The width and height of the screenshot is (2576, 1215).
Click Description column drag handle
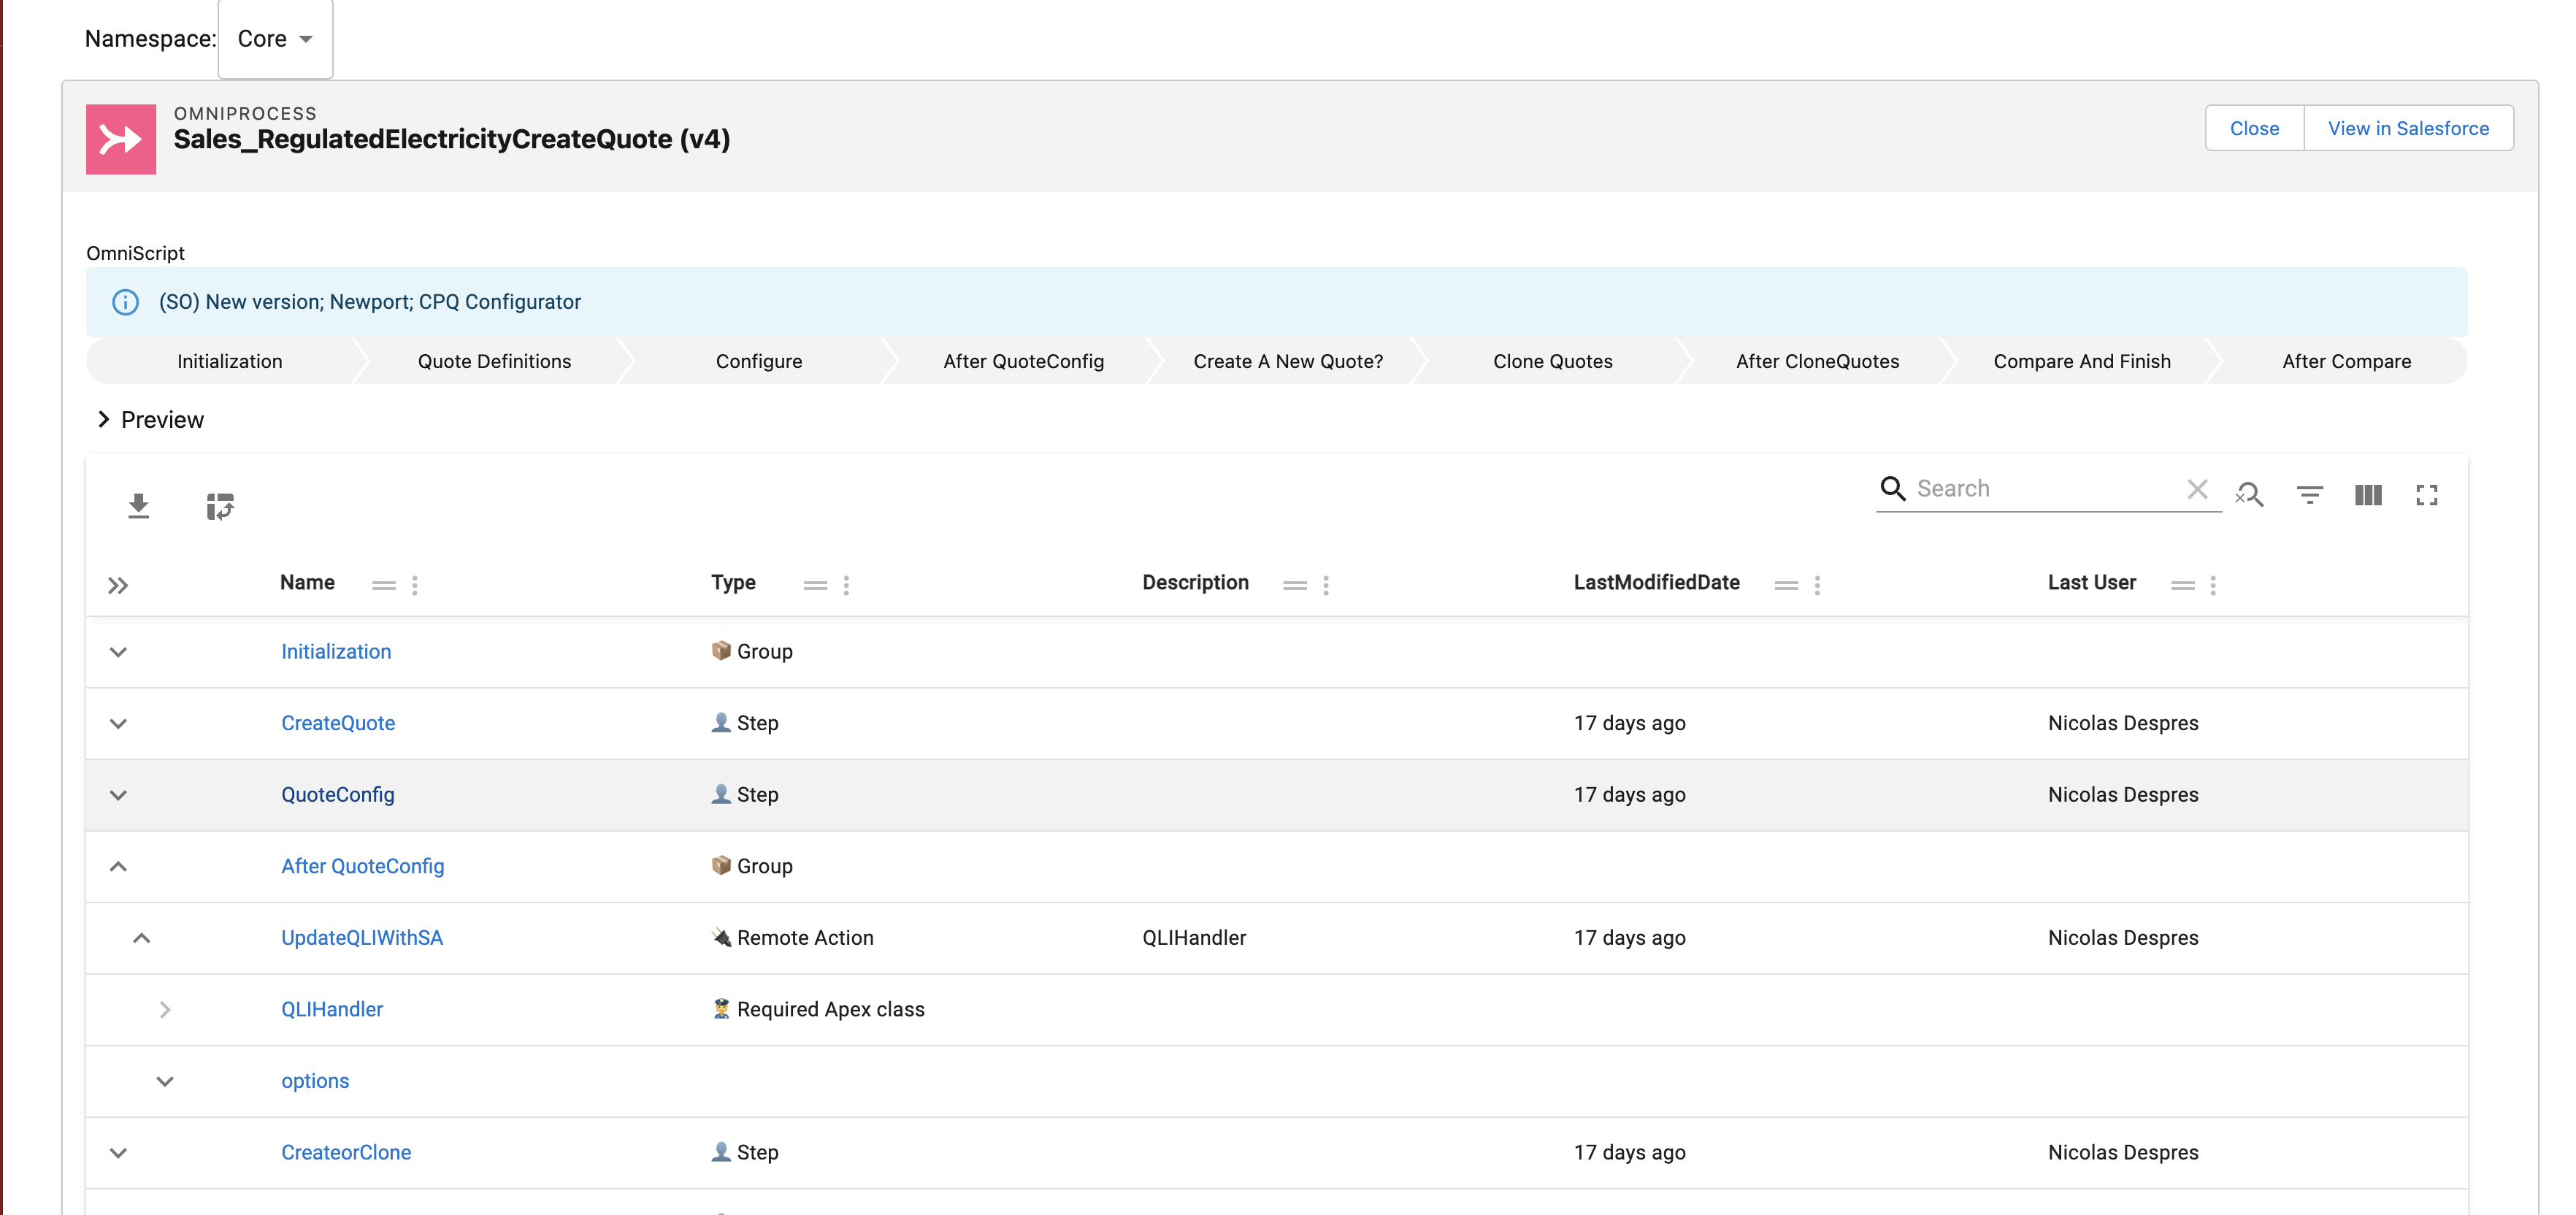coord(1295,585)
